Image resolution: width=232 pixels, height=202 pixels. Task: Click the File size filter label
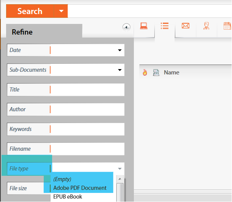coord(18,188)
